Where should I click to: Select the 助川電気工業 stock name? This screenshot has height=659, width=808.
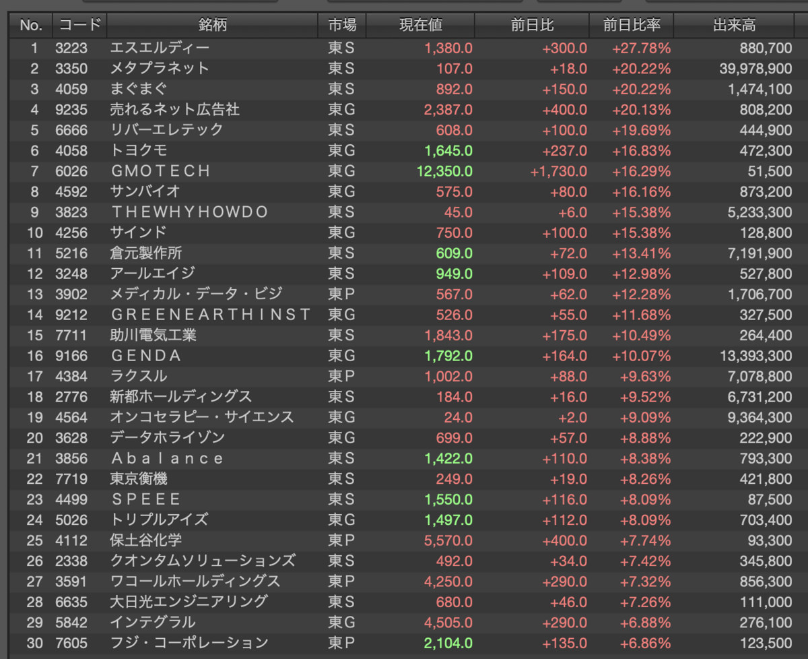pyautogui.click(x=153, y=335)
